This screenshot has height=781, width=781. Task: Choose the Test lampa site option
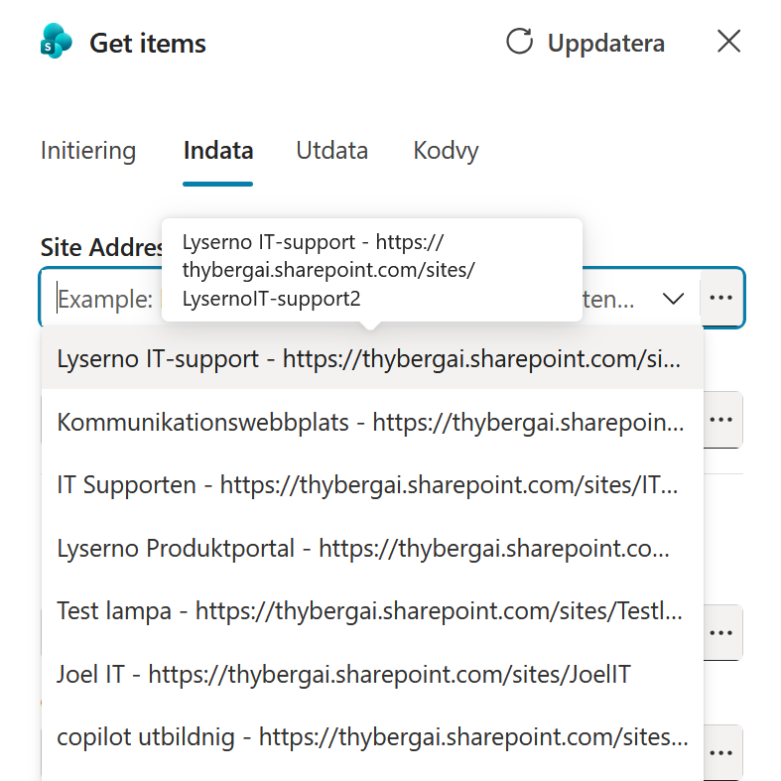click(372, 611)
